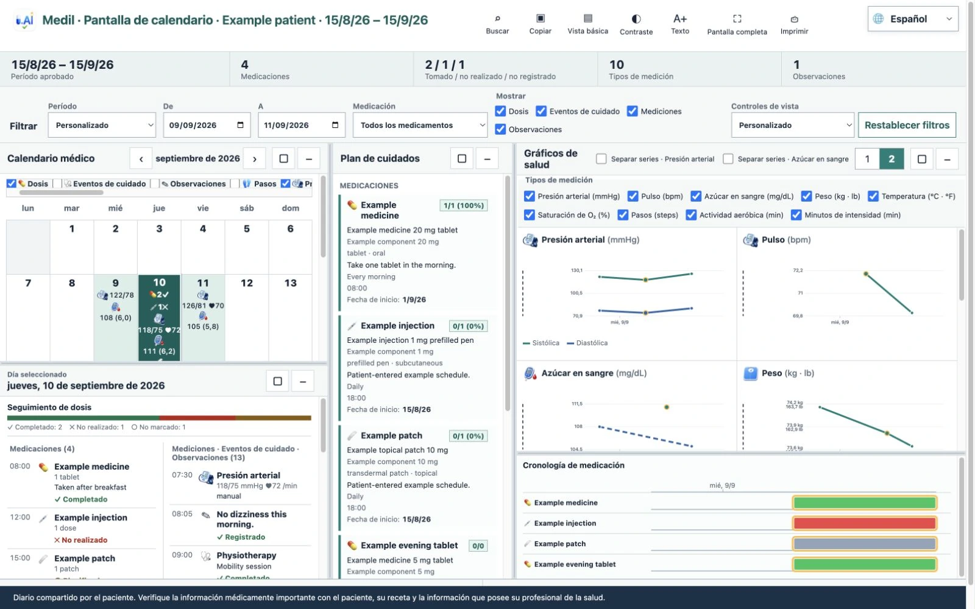
Task: Collapse the Gráficos de salud panel
Action: click(947, 159)
